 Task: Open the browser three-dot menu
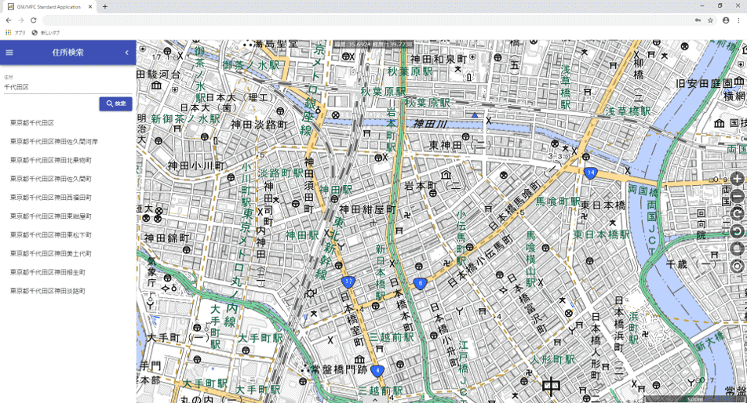(x=738, y=20)
